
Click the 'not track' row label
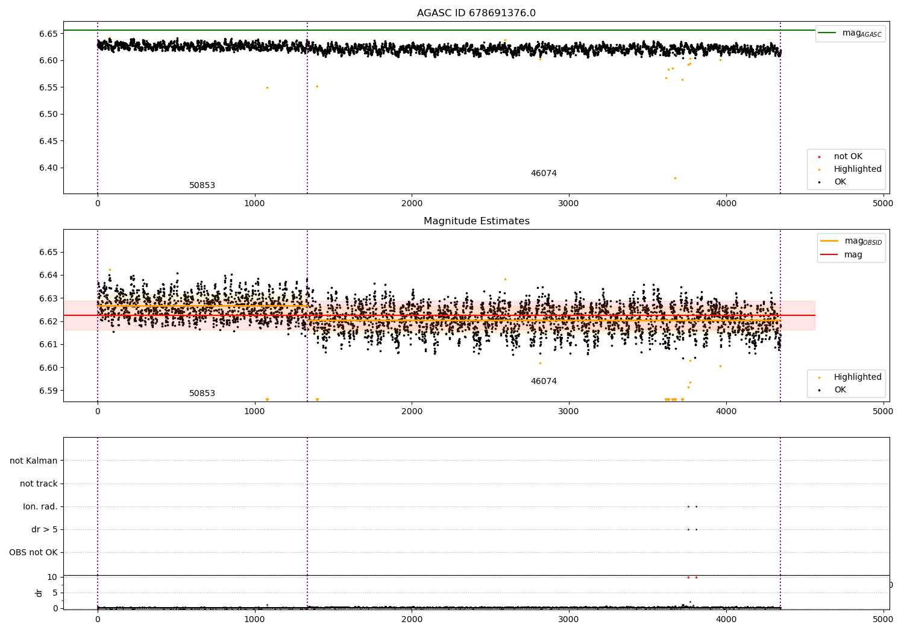39,483
